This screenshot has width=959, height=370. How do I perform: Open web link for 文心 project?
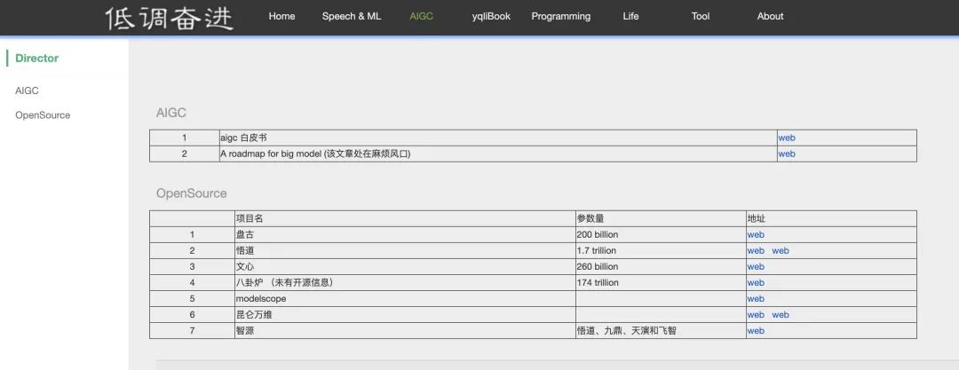click(x=756, y=266)
